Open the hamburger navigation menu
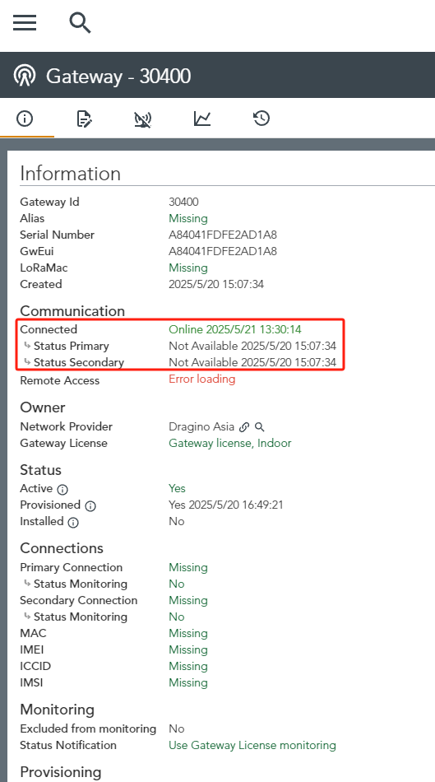This screenshot has height=782, width=435. coord(25,22)
